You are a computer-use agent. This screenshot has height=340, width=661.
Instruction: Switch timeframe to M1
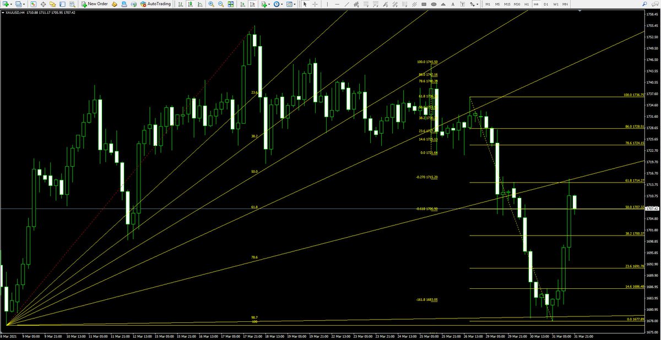pos(488,4)
